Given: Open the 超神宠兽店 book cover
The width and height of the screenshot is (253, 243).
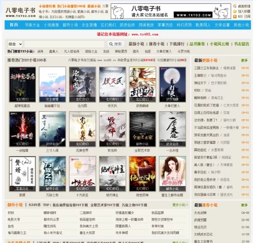Looking at the screenshot, I should [22, 85].
